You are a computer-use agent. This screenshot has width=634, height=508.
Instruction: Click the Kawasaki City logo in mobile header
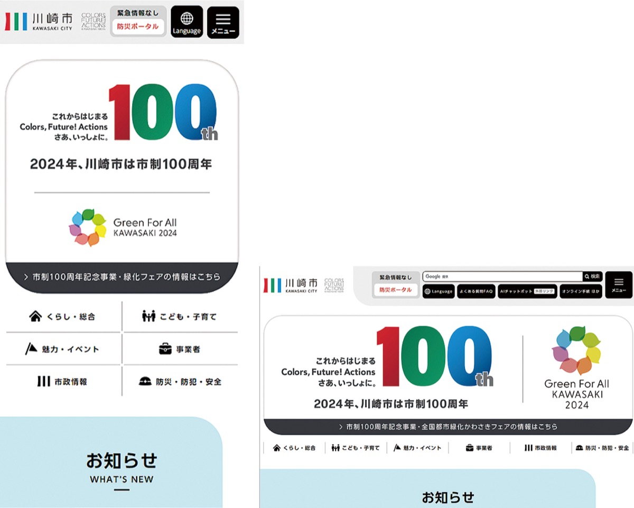coord(39,21)
